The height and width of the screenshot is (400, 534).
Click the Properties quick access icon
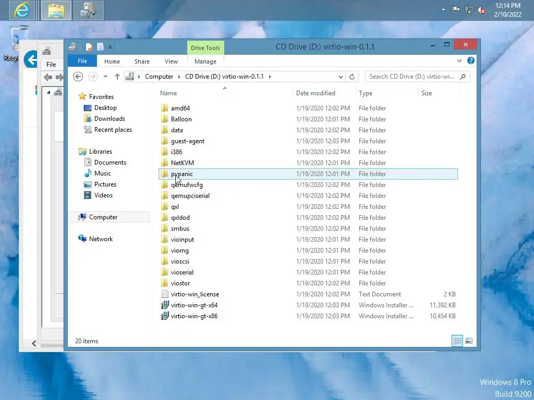click(89, 46)
